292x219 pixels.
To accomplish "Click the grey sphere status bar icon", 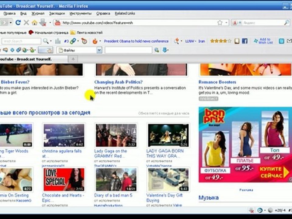I will (x=270, y=210).
